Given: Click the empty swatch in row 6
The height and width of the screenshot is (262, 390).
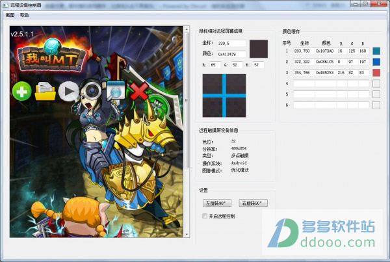Looking at the screenshot, I should tap(376, 105).
